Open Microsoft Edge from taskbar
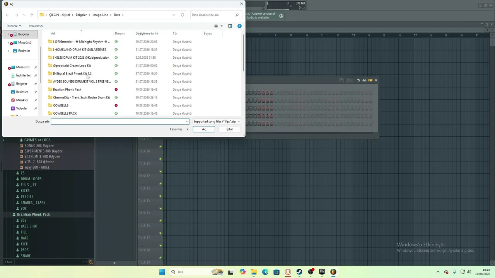Image resolution: width=495 pixels, height=278 pixels. tap(265, 272)
